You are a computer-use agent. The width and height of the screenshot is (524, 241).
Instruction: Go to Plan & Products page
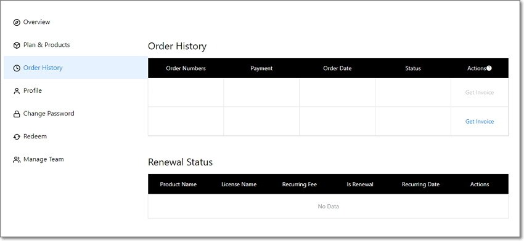[46, 45]
